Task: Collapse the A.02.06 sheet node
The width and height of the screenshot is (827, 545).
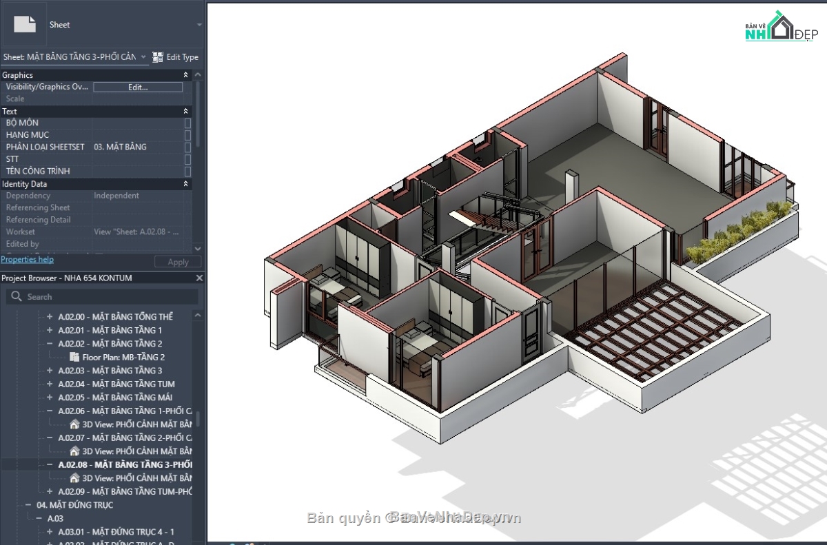Action: (x=50, y=411)
